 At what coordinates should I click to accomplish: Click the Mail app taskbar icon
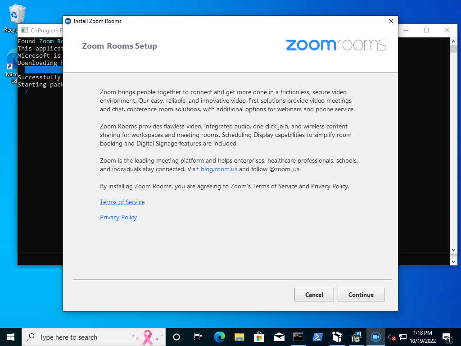(279, 337)
